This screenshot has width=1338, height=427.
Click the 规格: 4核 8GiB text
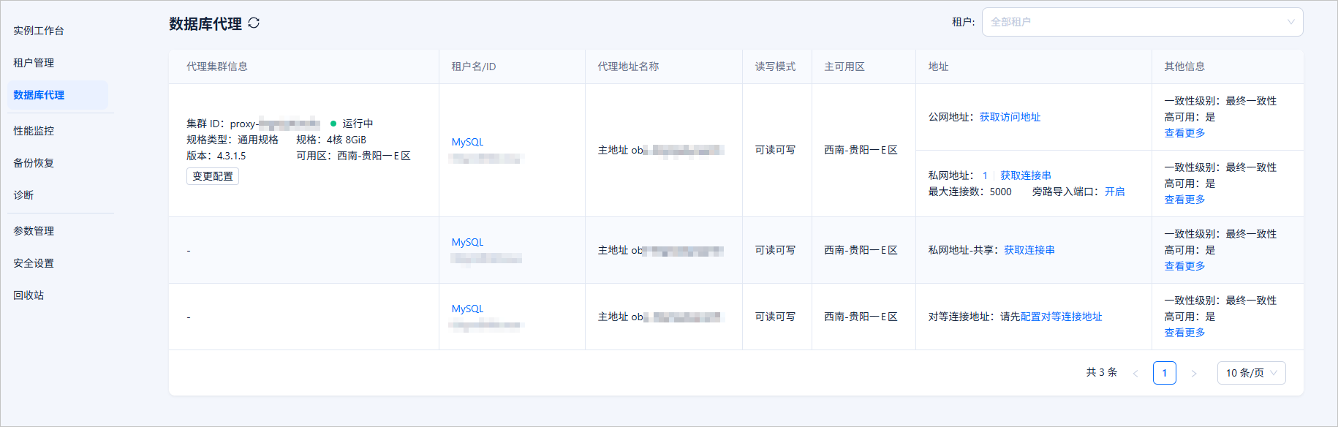pos(331,140)
